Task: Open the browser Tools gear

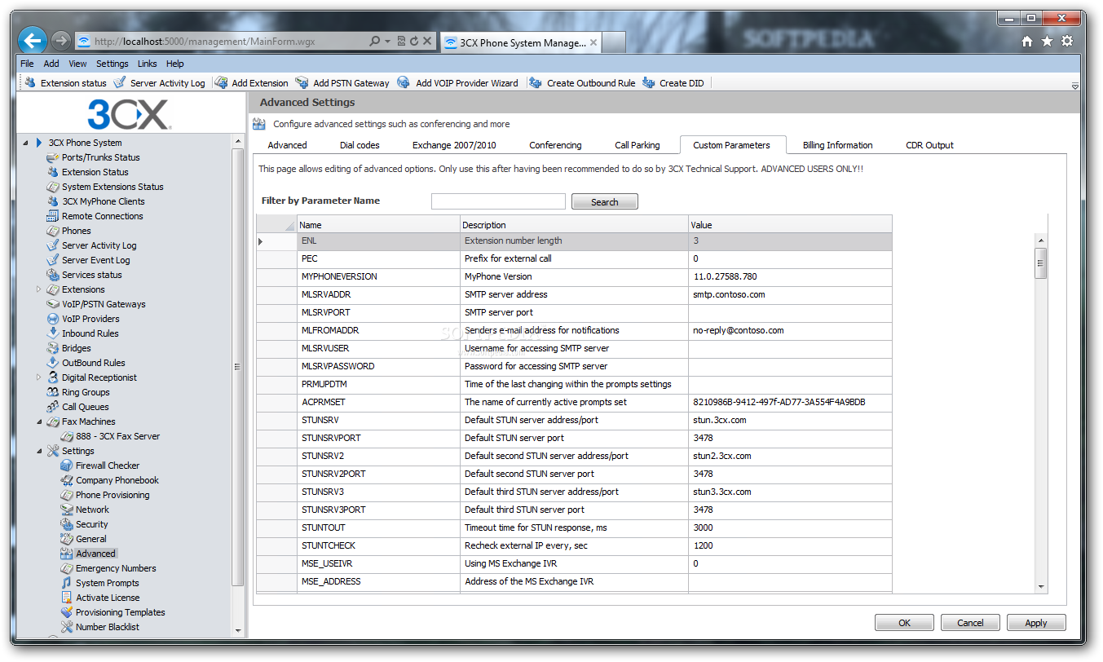Action: click(x=1067, y=42)
